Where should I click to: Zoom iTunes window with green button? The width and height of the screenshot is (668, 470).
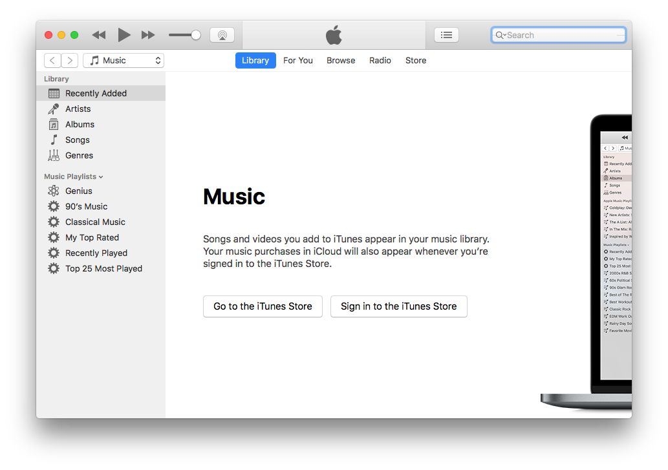point(74,35)
